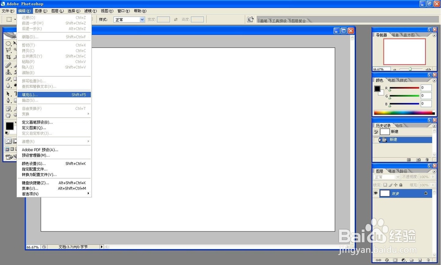Click the foreground color swatch in toolbox
Image resolution: width=441 pixels, height=265 pixels.
[x=10, y=126]
